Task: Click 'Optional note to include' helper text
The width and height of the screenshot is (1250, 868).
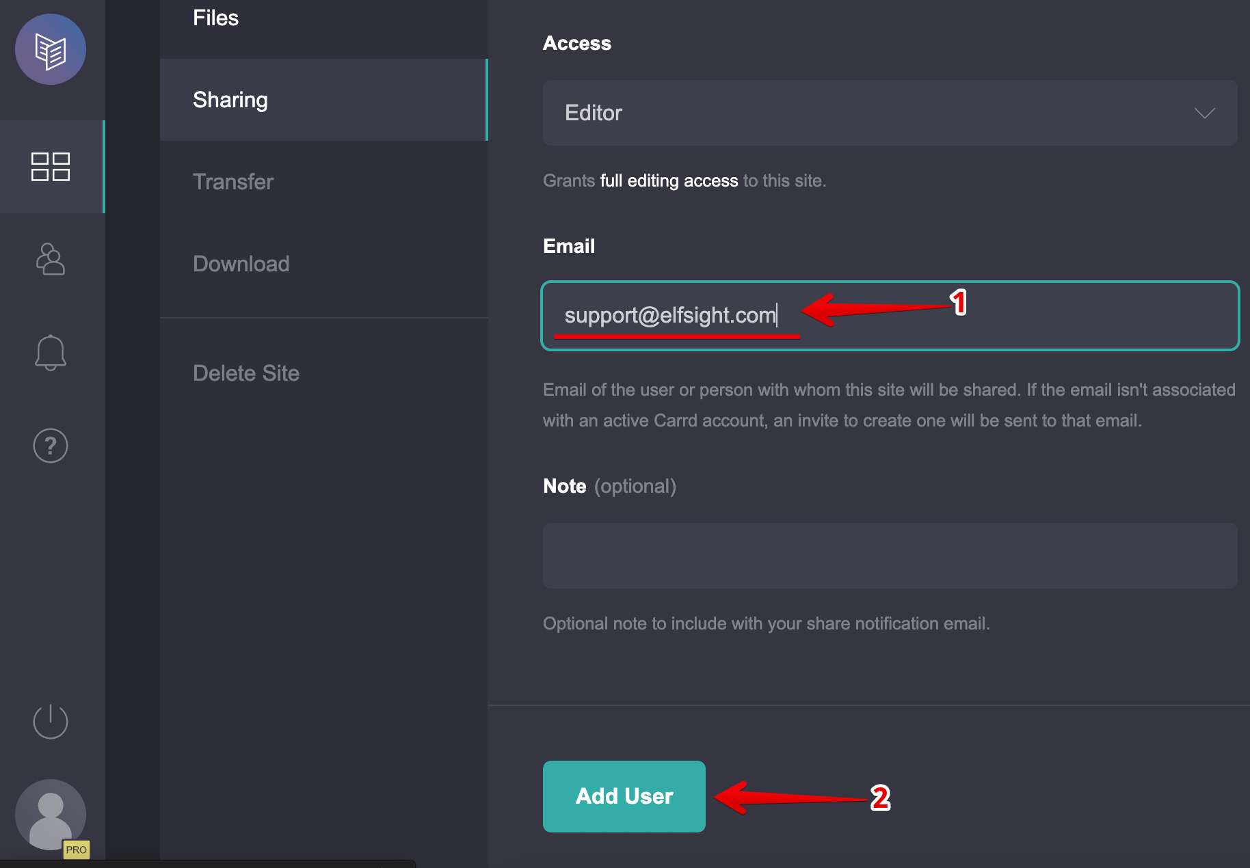Action: point(767,623)
